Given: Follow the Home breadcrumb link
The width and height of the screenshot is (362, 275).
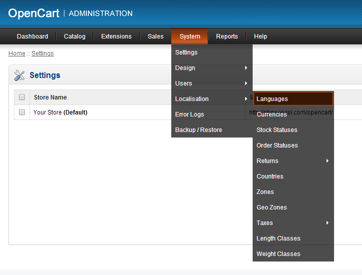Looking at the screenshot, I should 17,53.
